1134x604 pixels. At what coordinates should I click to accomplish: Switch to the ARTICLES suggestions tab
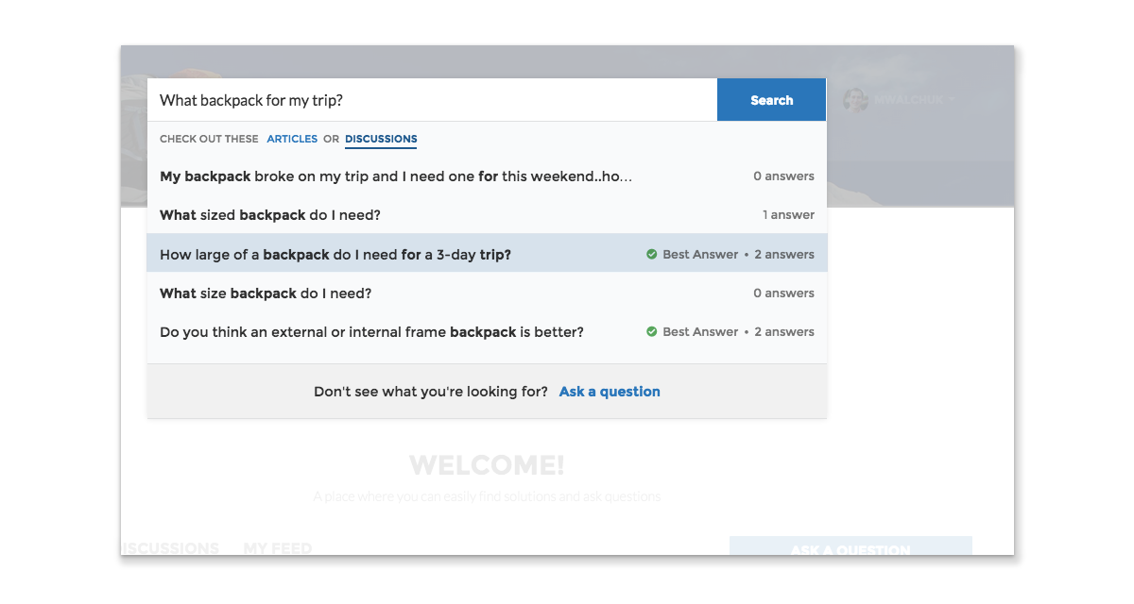click(292, 139)
